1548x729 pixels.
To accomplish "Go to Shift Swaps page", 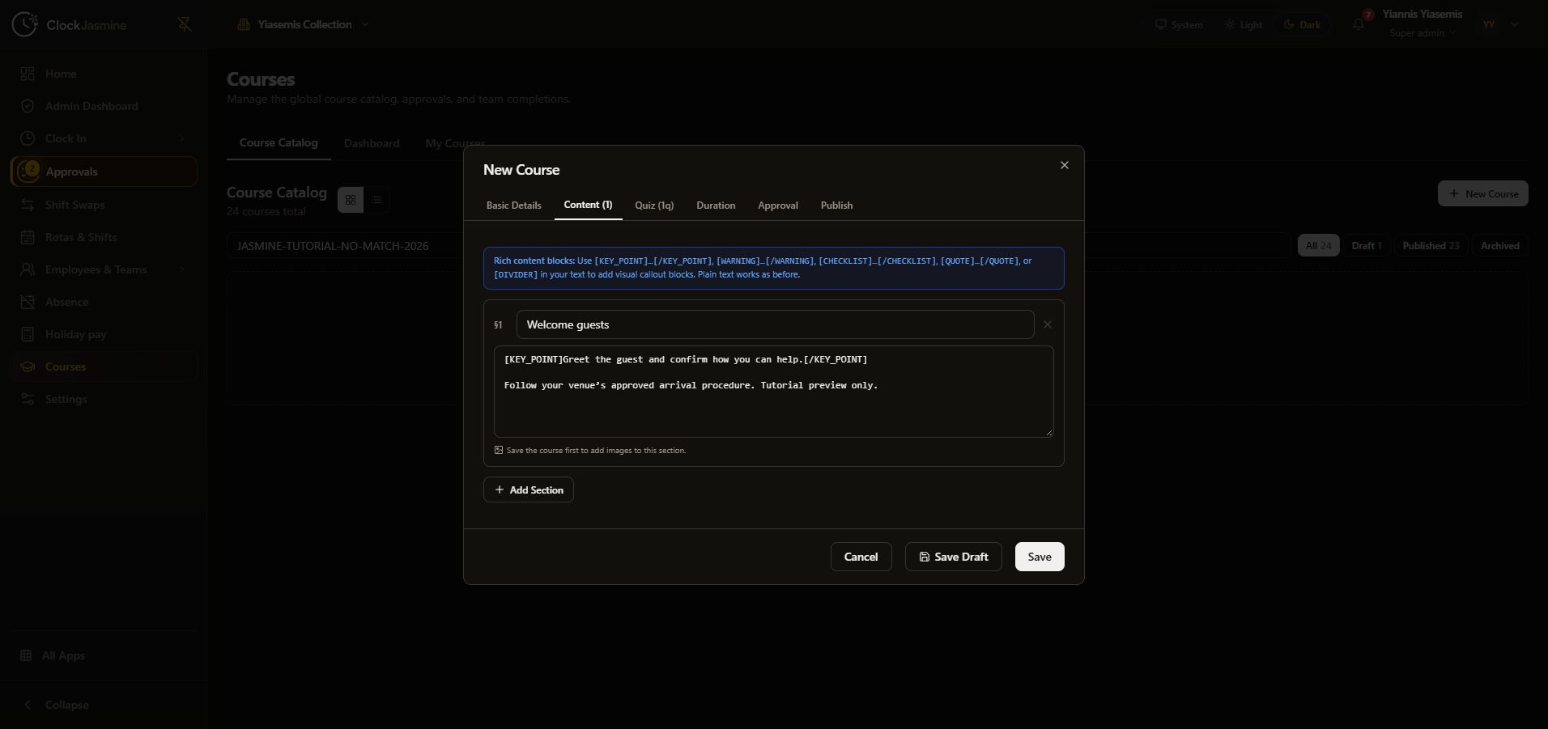I will tap(104, 205).
